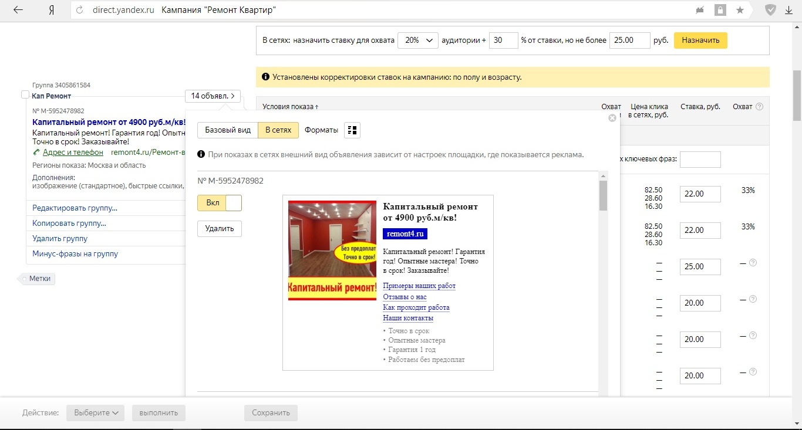Open Минус-фразы на группу link
This screenshot has height=430, width=802.
click(x=75, y=254)
